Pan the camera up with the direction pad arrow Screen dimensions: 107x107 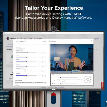[88, 77]
